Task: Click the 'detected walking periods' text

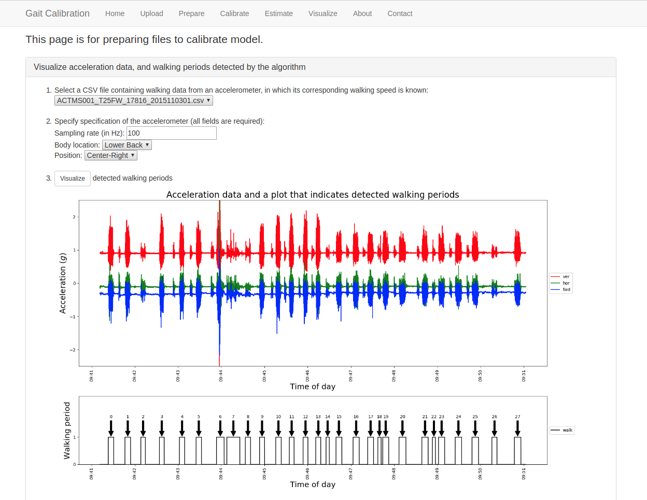Action: click(x=133, y=178)
